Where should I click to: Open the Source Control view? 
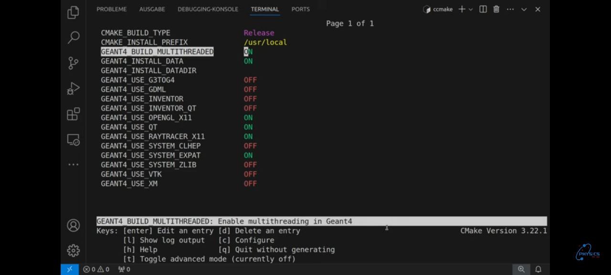tap(73, 63)
